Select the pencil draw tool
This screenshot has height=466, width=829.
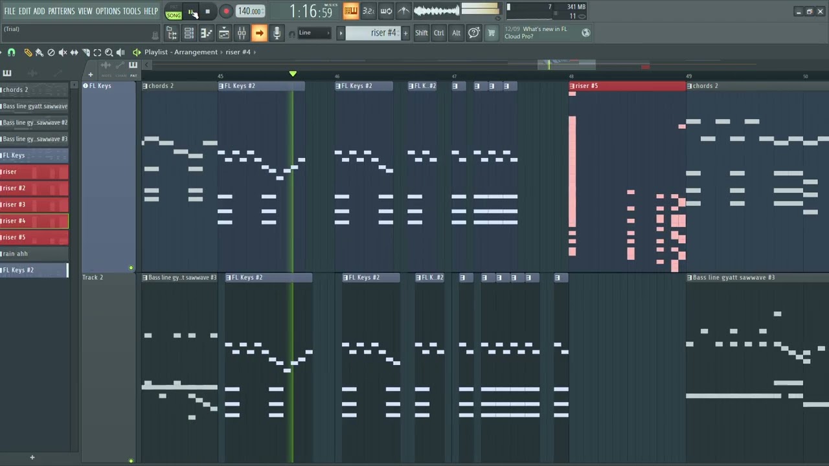coord(28,52)
